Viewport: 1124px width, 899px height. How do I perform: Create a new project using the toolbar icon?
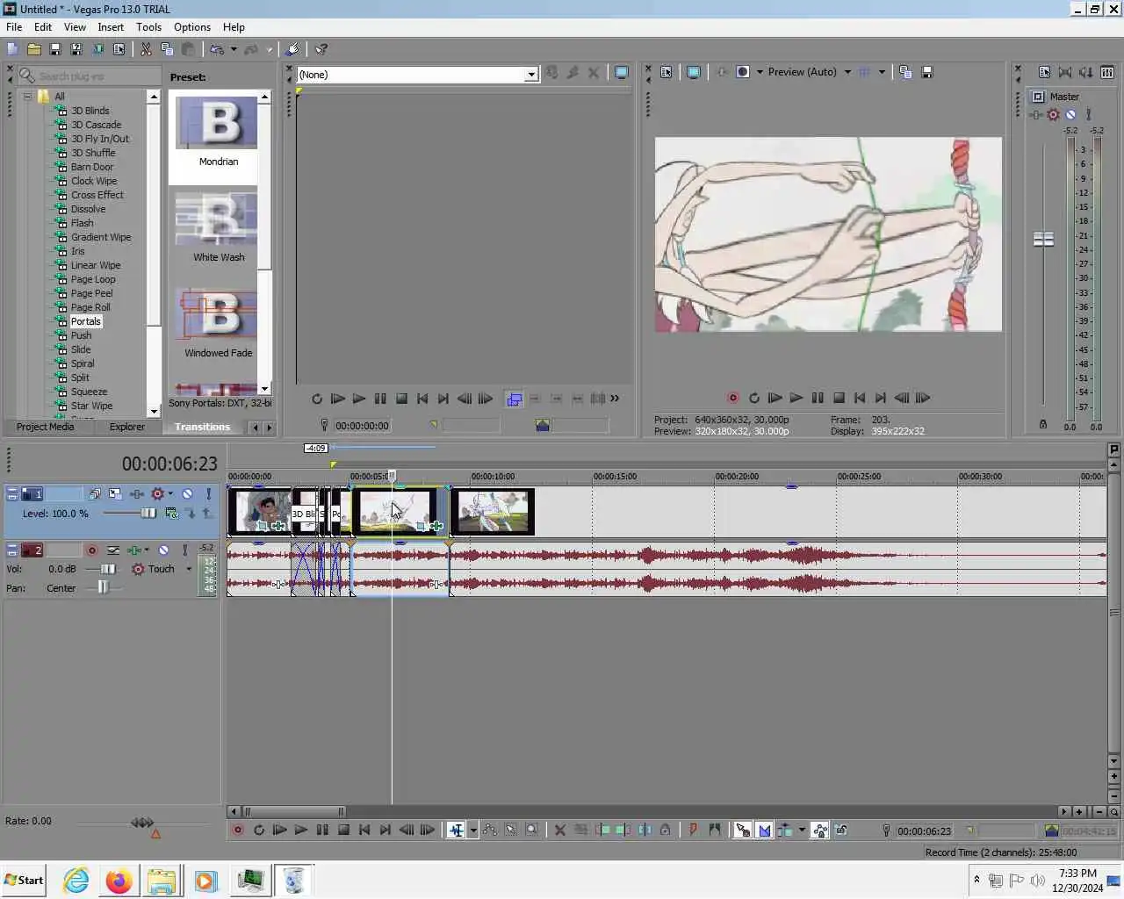click(12, 49)
